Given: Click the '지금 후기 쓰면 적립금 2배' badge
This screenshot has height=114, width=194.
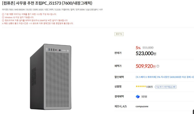Looking at the screenshot, I should [x=166, y=87].
